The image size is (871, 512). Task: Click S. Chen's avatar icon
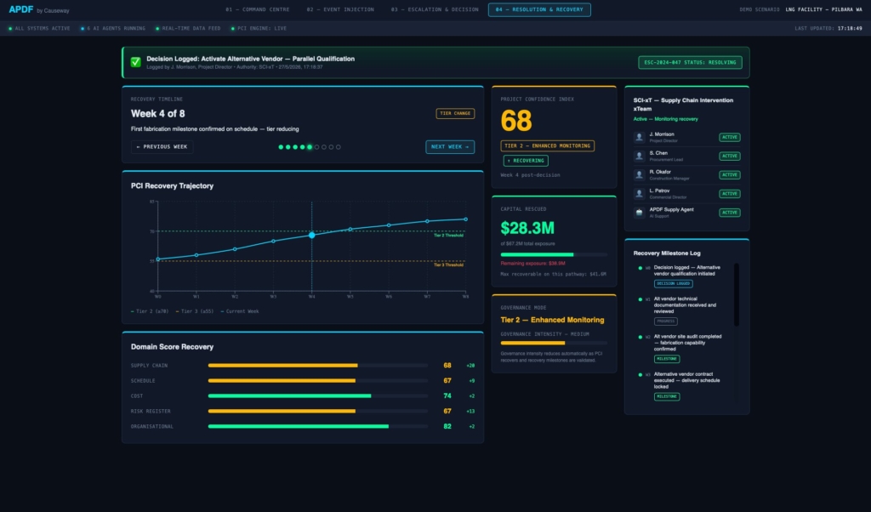pos(640,156)
